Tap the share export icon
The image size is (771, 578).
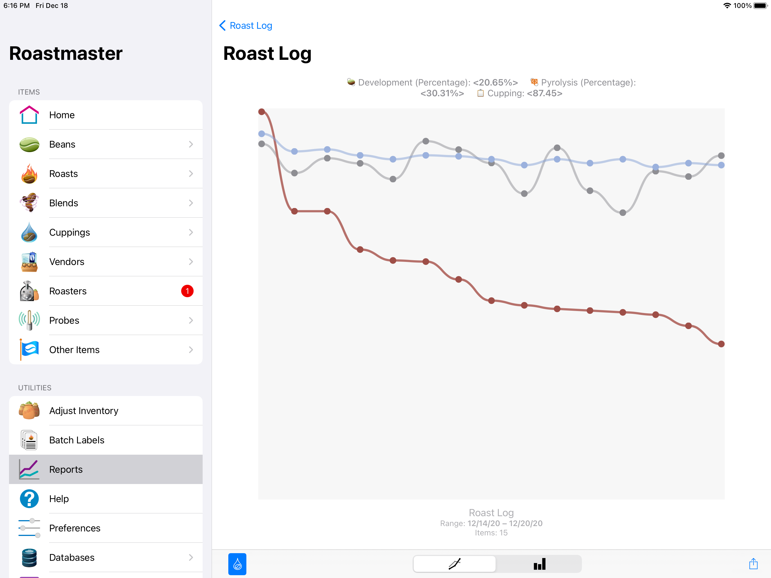coord(753,564)
